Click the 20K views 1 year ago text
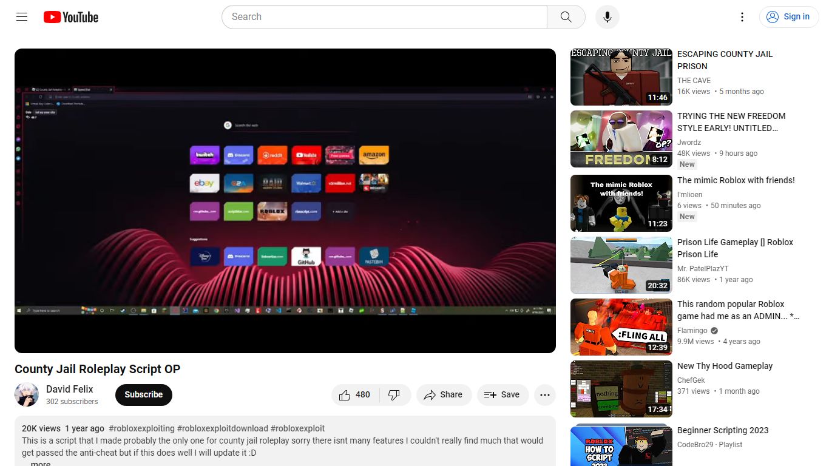 [x=63, y=428]
